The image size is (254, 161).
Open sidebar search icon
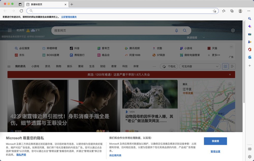pyautogui.click(x=250, y=19)
